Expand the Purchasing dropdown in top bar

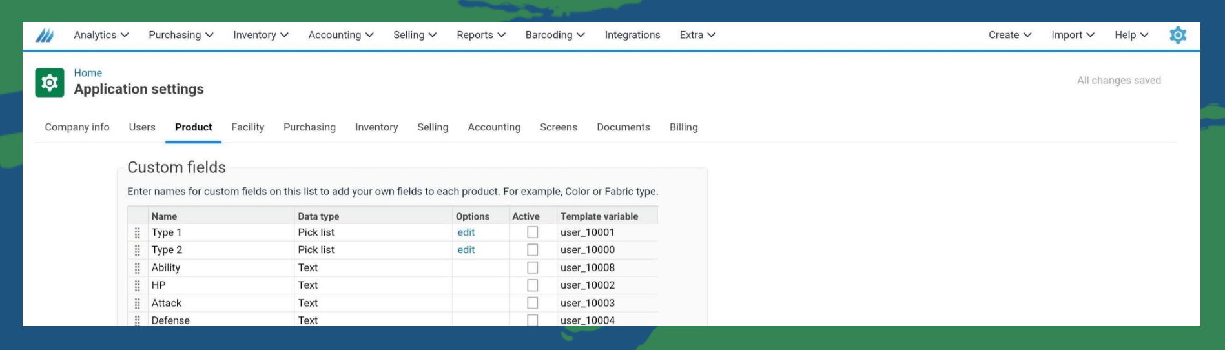click(x=181, y=35)
